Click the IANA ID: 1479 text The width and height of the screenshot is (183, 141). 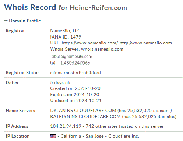66,37
